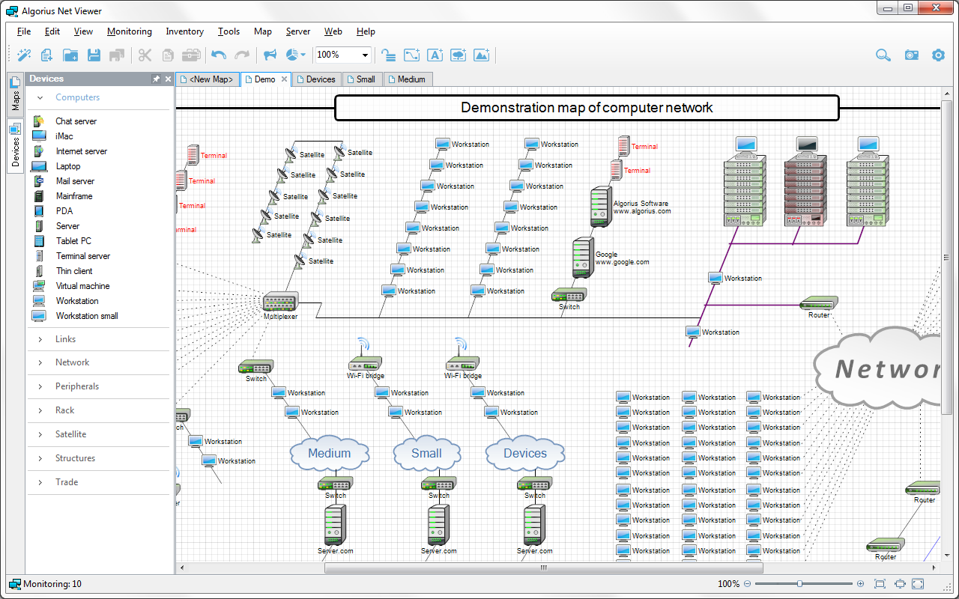Open the Maps side panel tab
The width and height of the screenshot is (959, 599).
16,93
